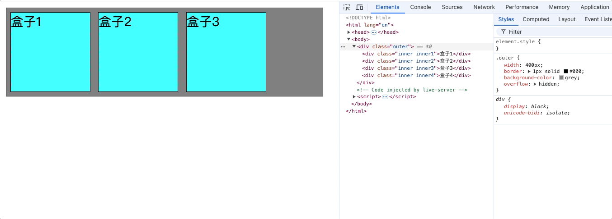The width and height of the screenshot is (612, 219).
Task: Open the black #000 border color swatch
Action: (x=565, y=72)
